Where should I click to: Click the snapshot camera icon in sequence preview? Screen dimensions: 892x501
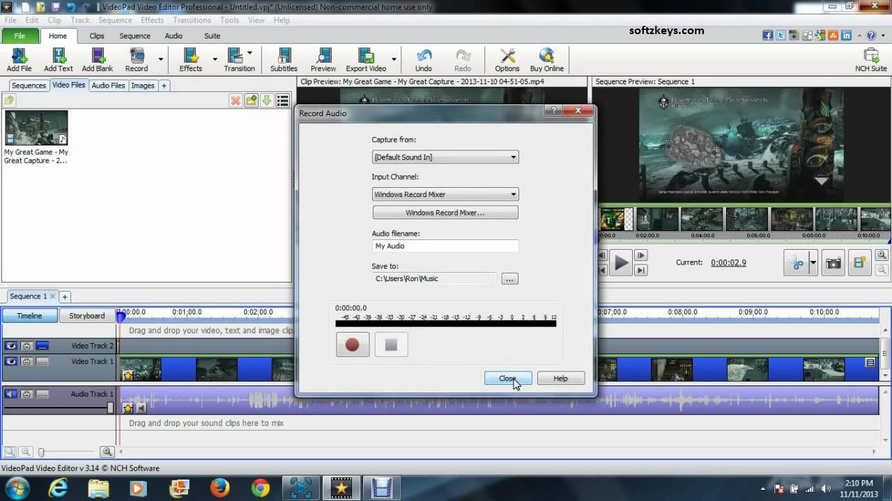pyautogui.click(x=833, y=263)
